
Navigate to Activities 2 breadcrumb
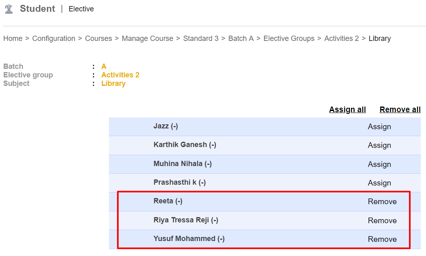point(341,38)
